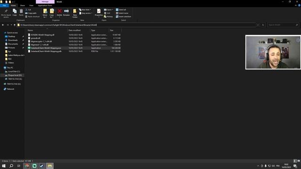301x169 pixels.
Task: Open the Chrome taskbar icon
Action: [27, 166]
